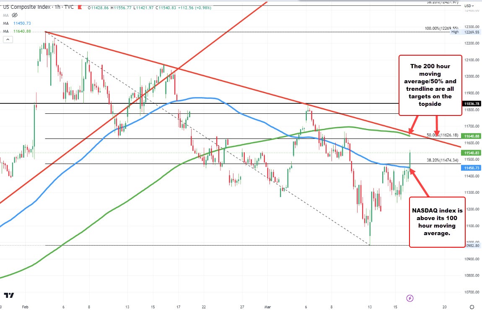Click the C11540.83 close value in header
This screenshot has height=310, width=482.
coord(166,8)
